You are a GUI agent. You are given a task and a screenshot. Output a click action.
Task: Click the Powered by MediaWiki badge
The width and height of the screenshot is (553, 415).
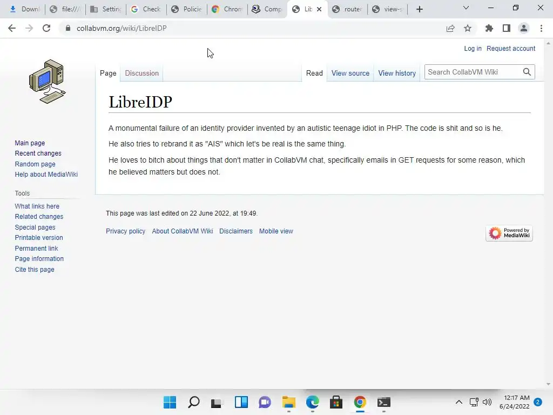pyautogui.click(x=509, y=233)
